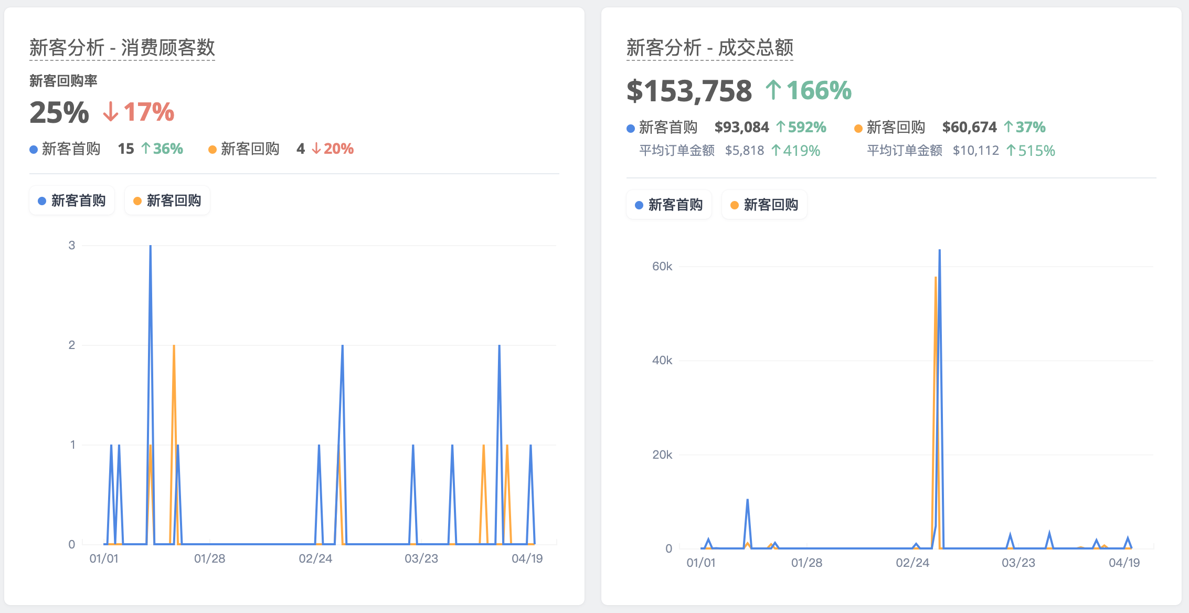Click the 04/19 label on customer chart axis
This screenshot has height=613, width=1189.
coord(527,558)
